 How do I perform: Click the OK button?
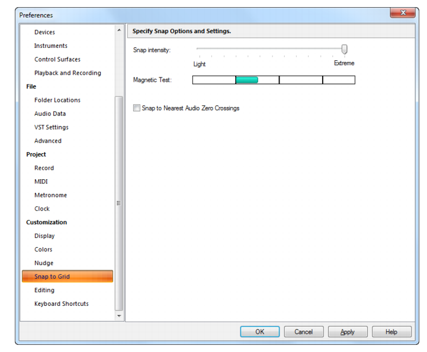point(260,332)
